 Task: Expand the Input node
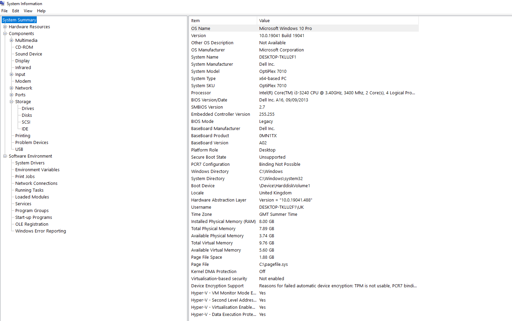pyautogui.click(x=12, y=75)
